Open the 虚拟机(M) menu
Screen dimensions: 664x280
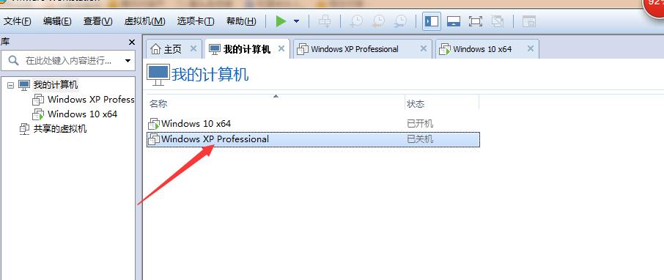pos(145,21)
